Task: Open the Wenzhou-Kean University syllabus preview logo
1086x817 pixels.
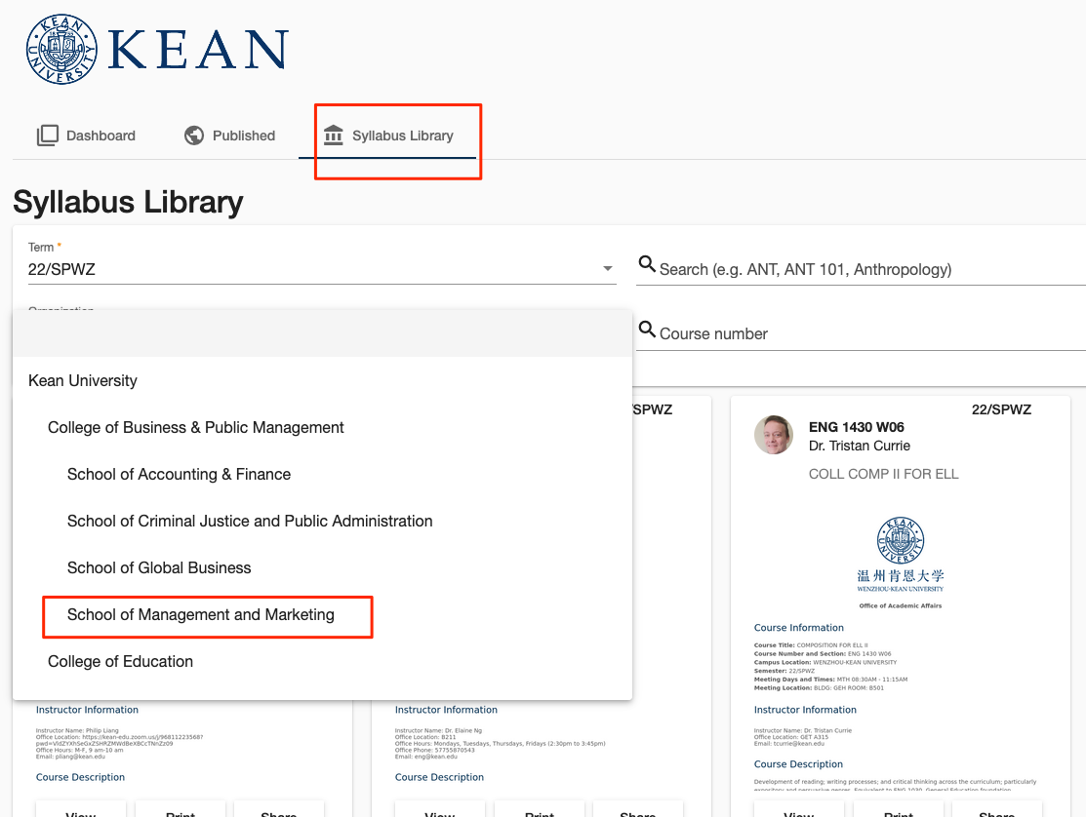Action: (x=901, y=555)
